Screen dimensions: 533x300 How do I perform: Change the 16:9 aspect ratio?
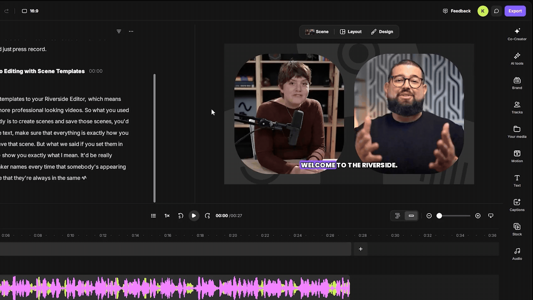coord(30,11)
